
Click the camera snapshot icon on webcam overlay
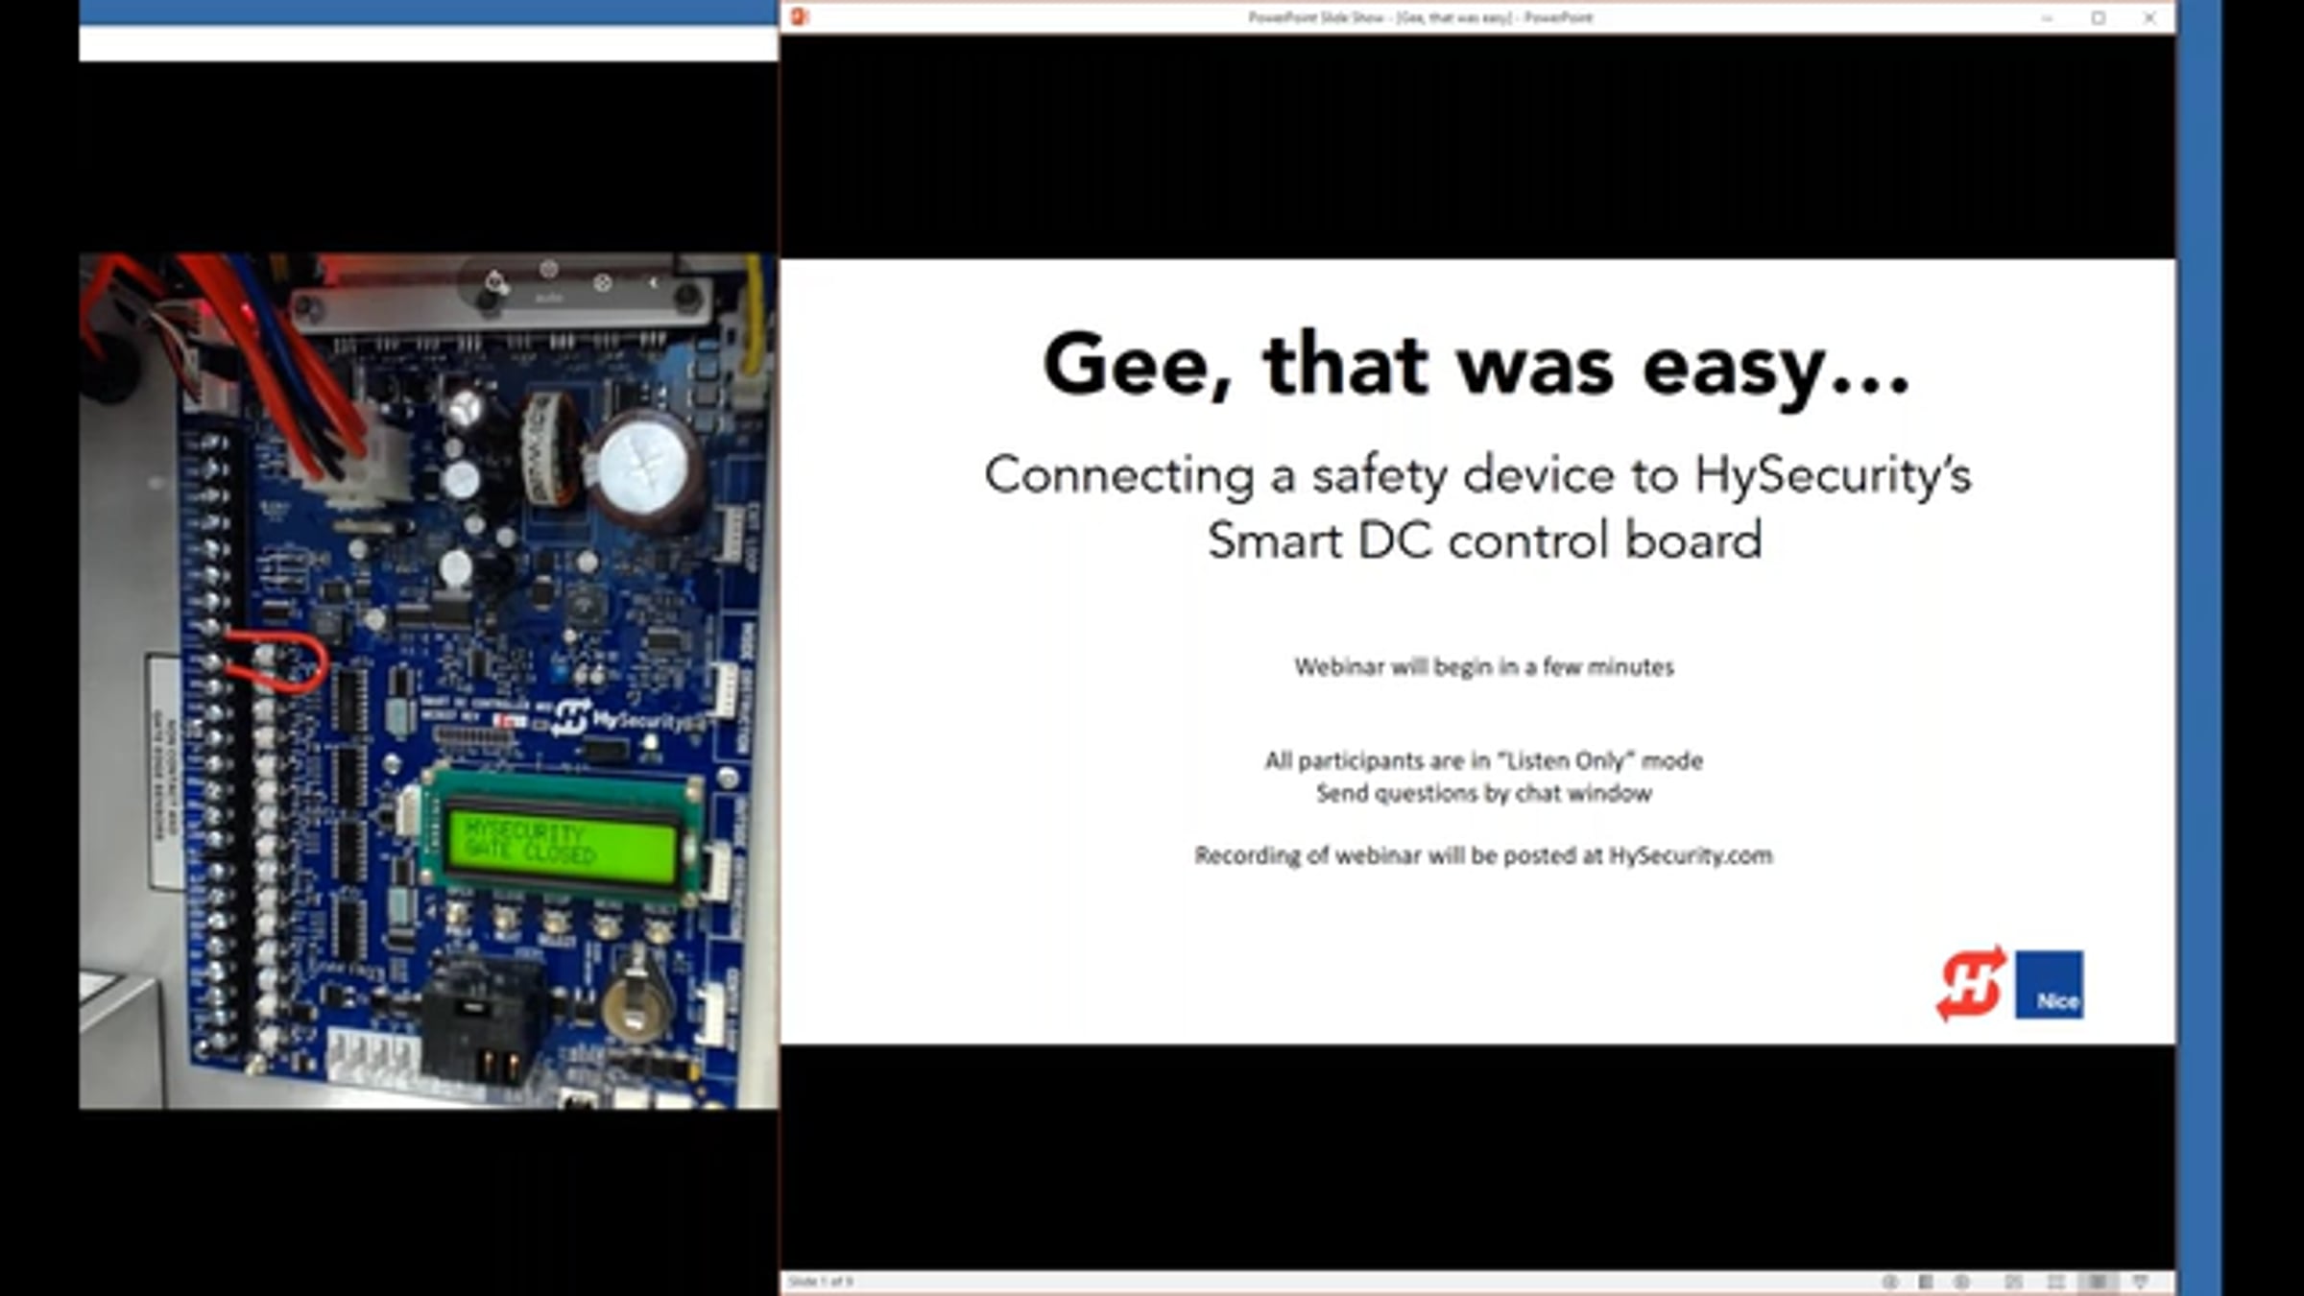pyautogui.click(x=494, y=282)
